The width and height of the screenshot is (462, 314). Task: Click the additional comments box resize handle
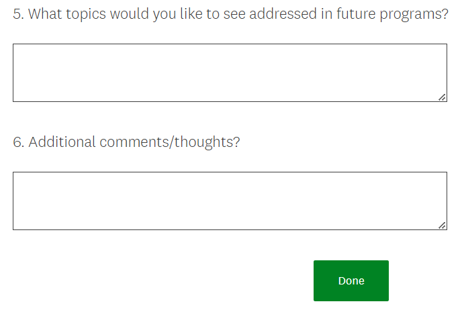point(442,225)
